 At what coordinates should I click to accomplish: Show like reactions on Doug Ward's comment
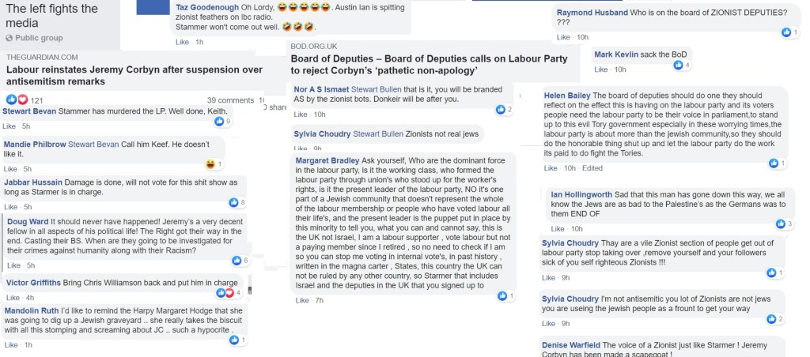tap(237, 261)
